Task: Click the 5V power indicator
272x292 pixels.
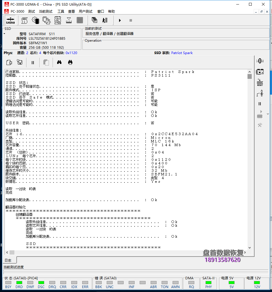Action: pyautogui.click(x=232, y=282)
